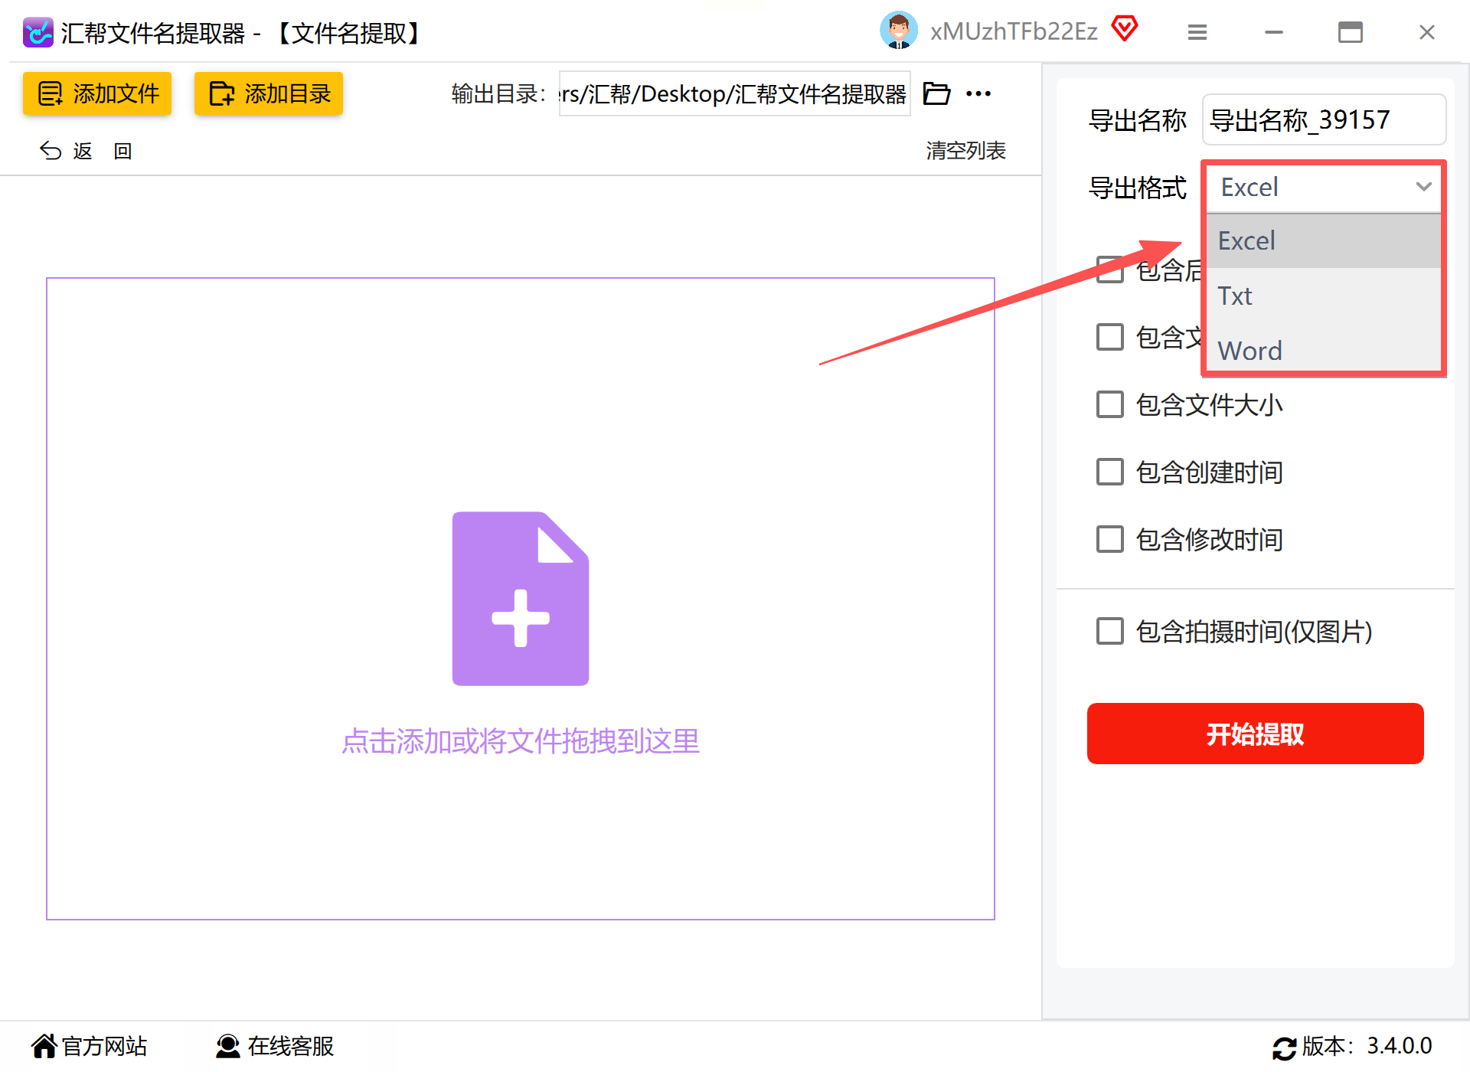Click the three-dots more options icon
Image resolution: width=1470 pixels, height=1072 pixels.
click(978, 93)
